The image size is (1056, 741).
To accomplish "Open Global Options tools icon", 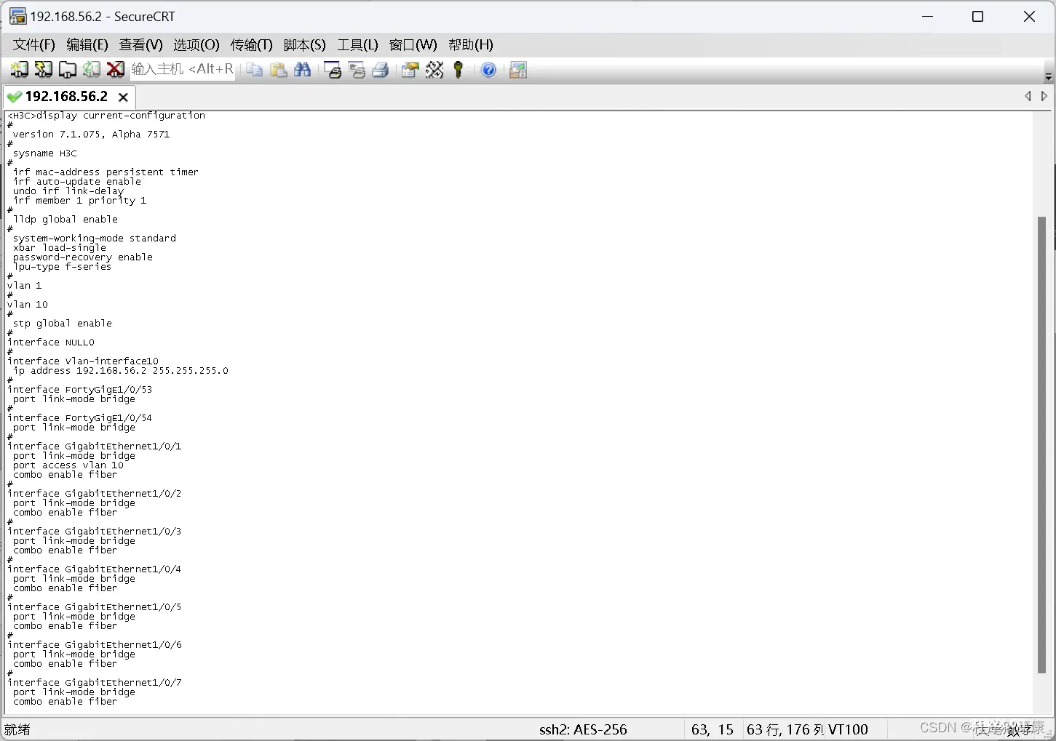I will [x=434, y=70].
